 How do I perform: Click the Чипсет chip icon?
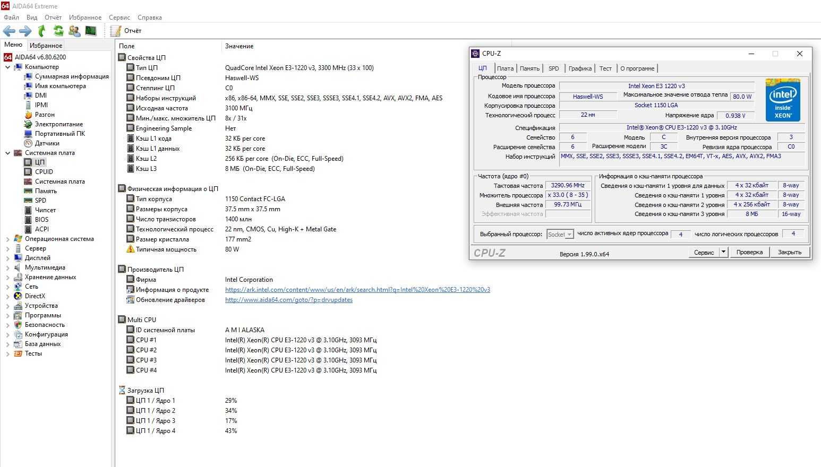pos(28,210)
